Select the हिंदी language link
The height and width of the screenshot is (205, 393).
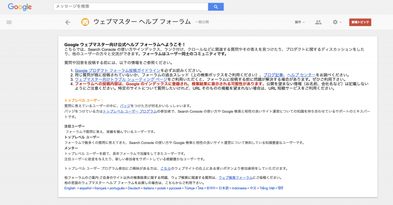280,188
